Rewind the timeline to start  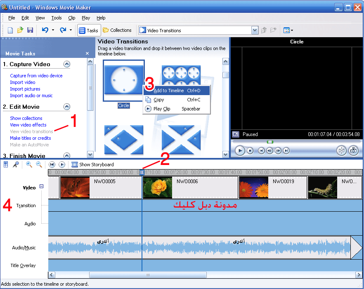point(52,165)
